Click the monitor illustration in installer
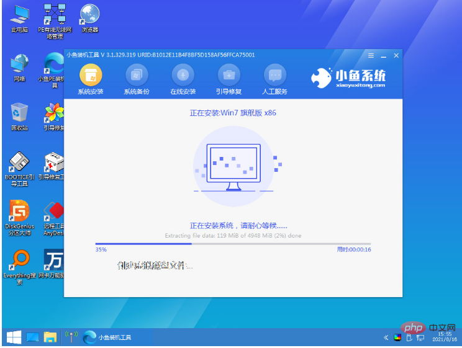 tap(233, 167)
